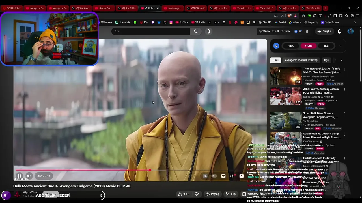This screenshot has width=362, height=203.
Task: Open video settings gear icon
Action: point(232,176)
